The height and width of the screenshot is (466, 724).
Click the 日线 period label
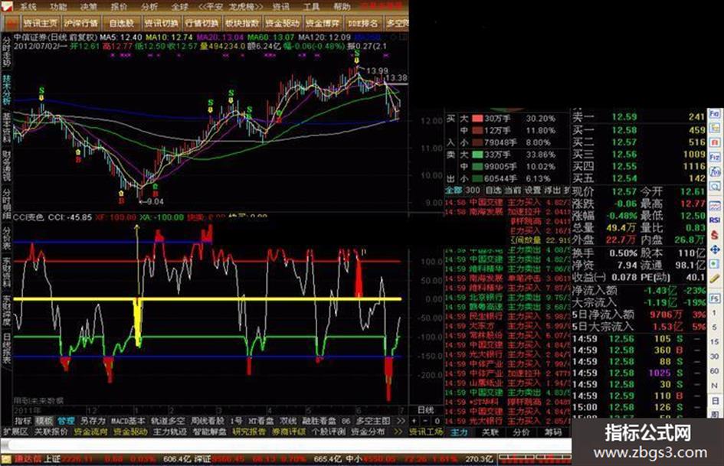(425, 409)
